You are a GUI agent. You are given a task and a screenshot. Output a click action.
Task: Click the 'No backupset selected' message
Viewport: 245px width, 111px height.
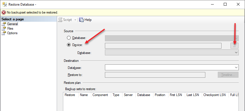coord(32,12)
